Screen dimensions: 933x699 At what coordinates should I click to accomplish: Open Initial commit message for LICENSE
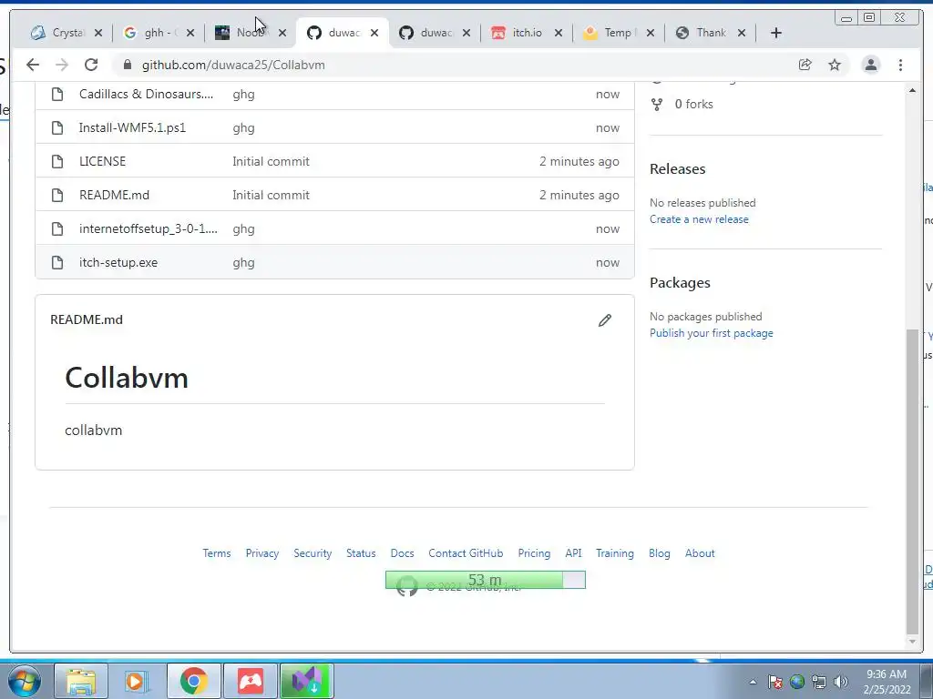[271, 161]
